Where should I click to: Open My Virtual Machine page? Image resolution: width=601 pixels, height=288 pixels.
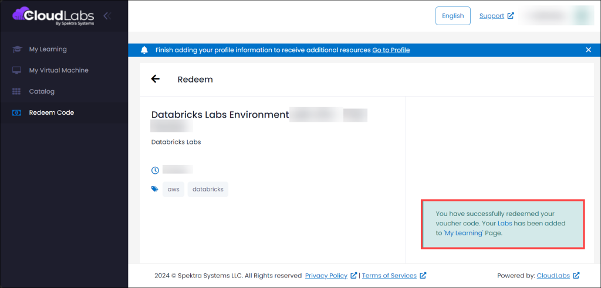59,70
